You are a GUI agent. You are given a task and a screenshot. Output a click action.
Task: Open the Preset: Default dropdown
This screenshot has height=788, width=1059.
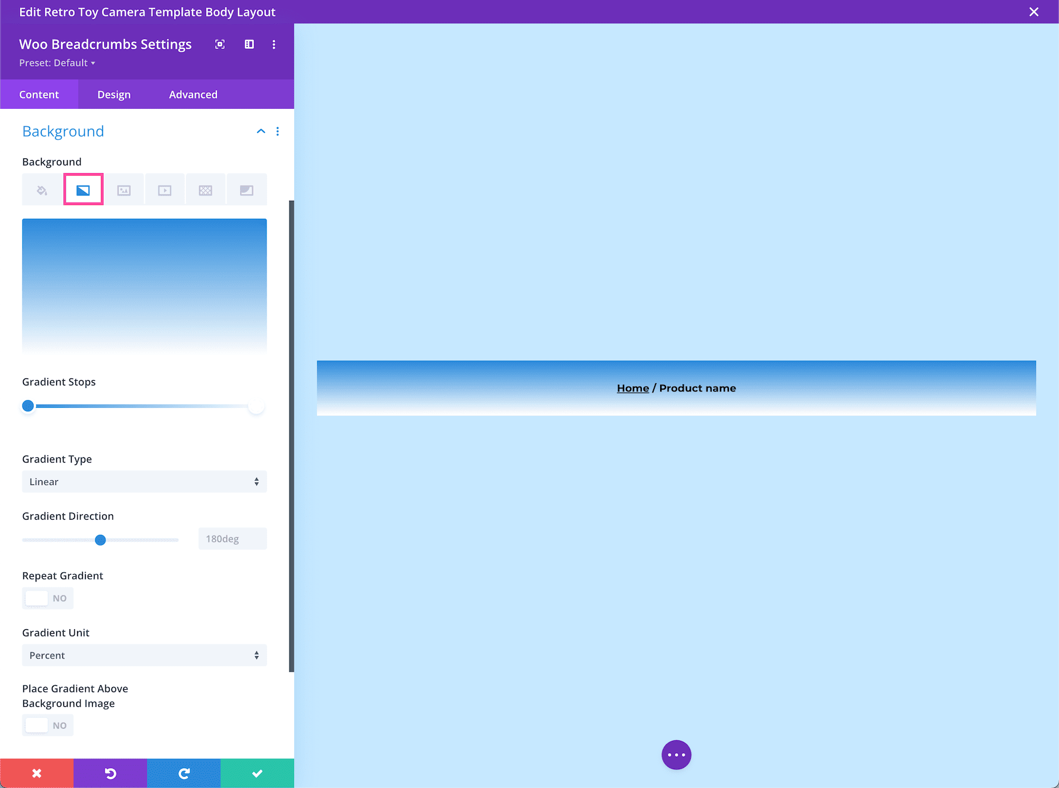pos(57,62)
